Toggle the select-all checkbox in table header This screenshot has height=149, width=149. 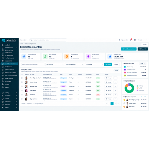coord(22,74)
